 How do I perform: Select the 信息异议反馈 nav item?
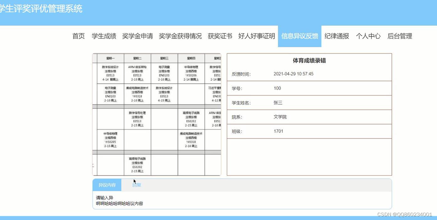pyautogui.click(x=299, y=36)
